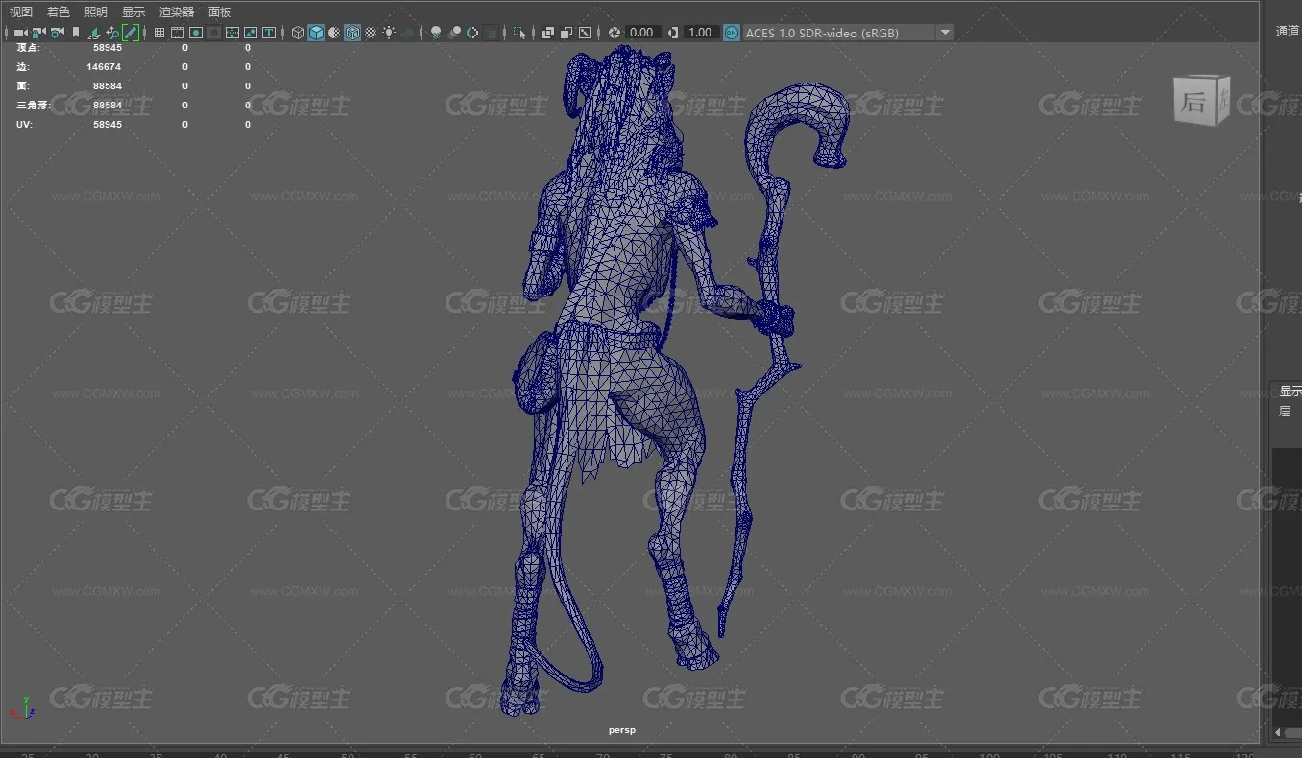Click the Shadows icon

(409, 33)
